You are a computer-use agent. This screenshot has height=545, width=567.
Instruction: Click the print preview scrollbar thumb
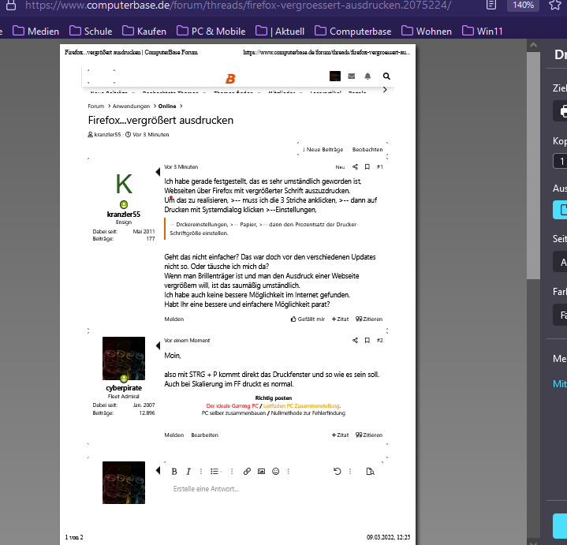coord(533,166)
